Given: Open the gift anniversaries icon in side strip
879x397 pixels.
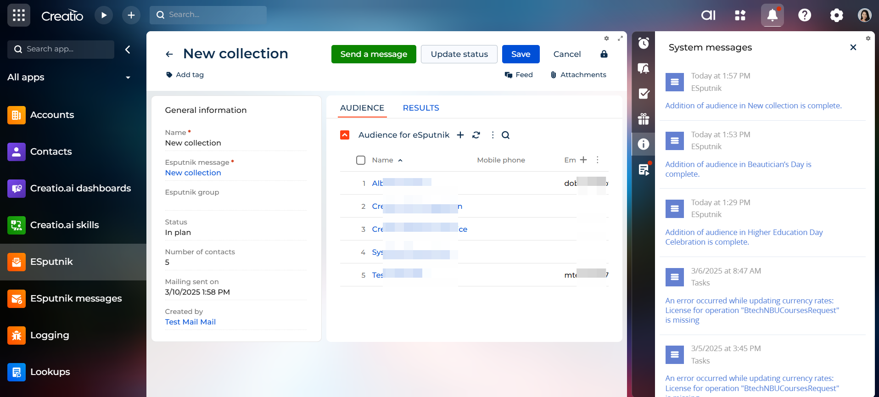Looking at the screenshot, I should coord(644,119).
